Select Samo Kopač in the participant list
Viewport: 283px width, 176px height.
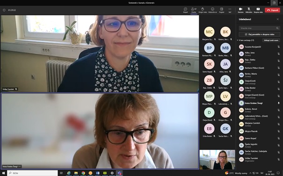(259, 138)
